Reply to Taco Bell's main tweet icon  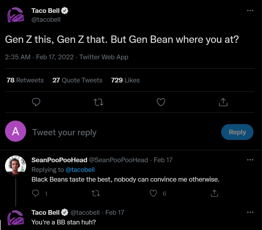[36, 102]
